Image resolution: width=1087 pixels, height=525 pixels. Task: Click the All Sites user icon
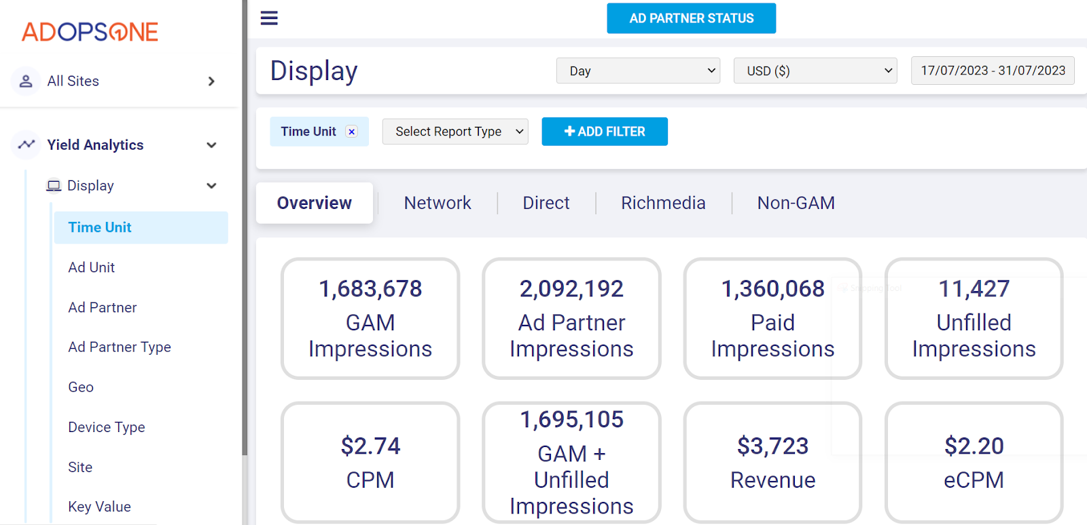coord(26,81)
